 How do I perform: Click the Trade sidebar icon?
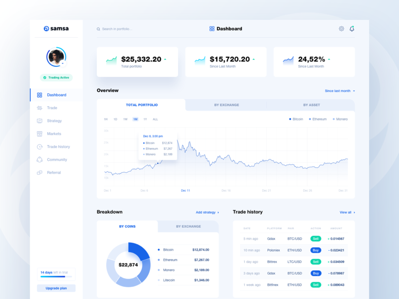click(39, 108)
